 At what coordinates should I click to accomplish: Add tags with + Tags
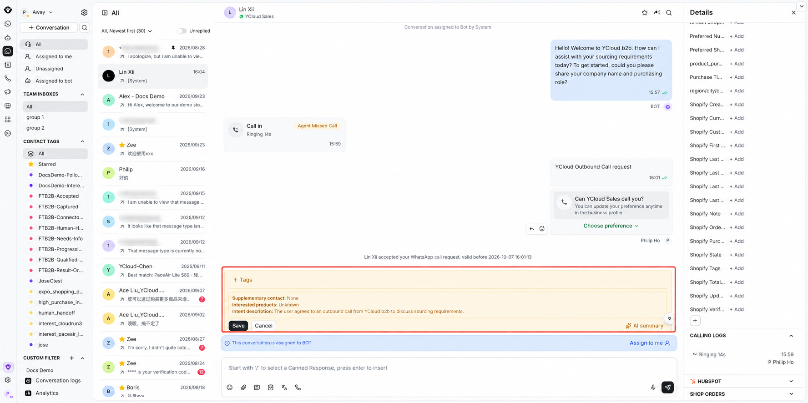coord(242,280)
